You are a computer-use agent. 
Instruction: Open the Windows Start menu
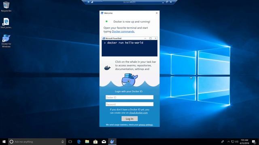4,141
